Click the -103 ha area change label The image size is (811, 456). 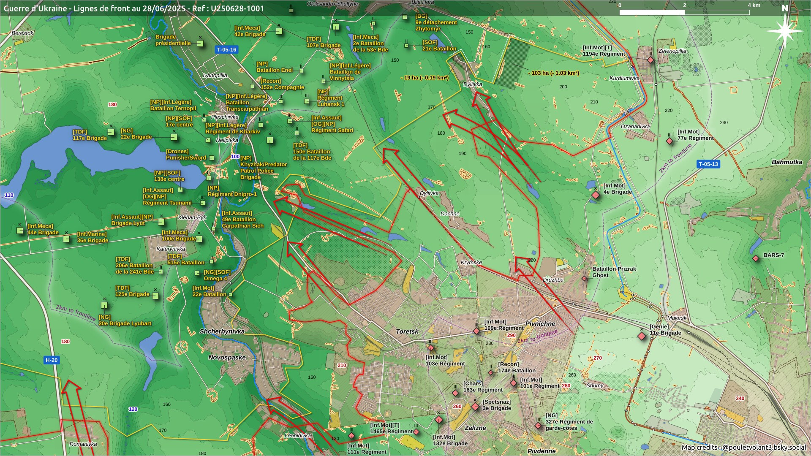click(553, 73)
